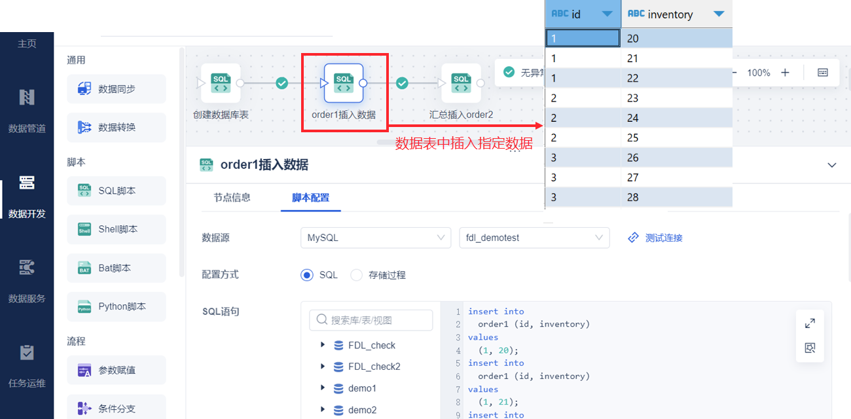Click the zoom in plus button
The width and height of the screenshot is (851, 419).
(x=786, y=73)
